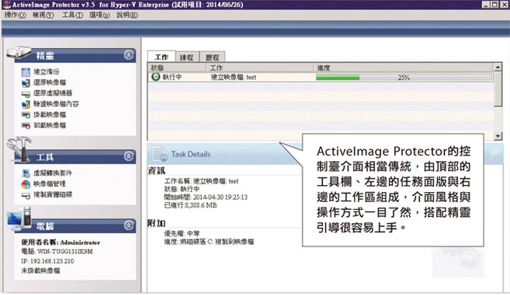Viewport: 510px width, 295px height.
Task: Open 建立備份 link text
Action: click(47, 72)
